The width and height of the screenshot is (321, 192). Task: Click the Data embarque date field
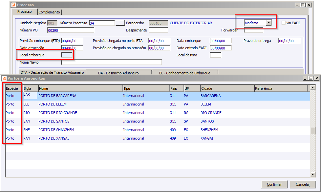coord(221,41)
